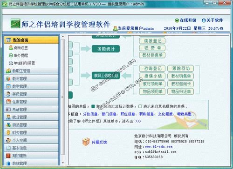Expand the 教材管理 textbook section
This screenshot has height=169, width=233.
[31, 78]
